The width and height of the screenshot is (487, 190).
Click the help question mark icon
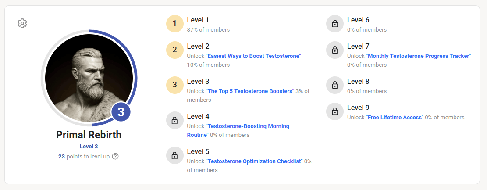coord(115,156)
